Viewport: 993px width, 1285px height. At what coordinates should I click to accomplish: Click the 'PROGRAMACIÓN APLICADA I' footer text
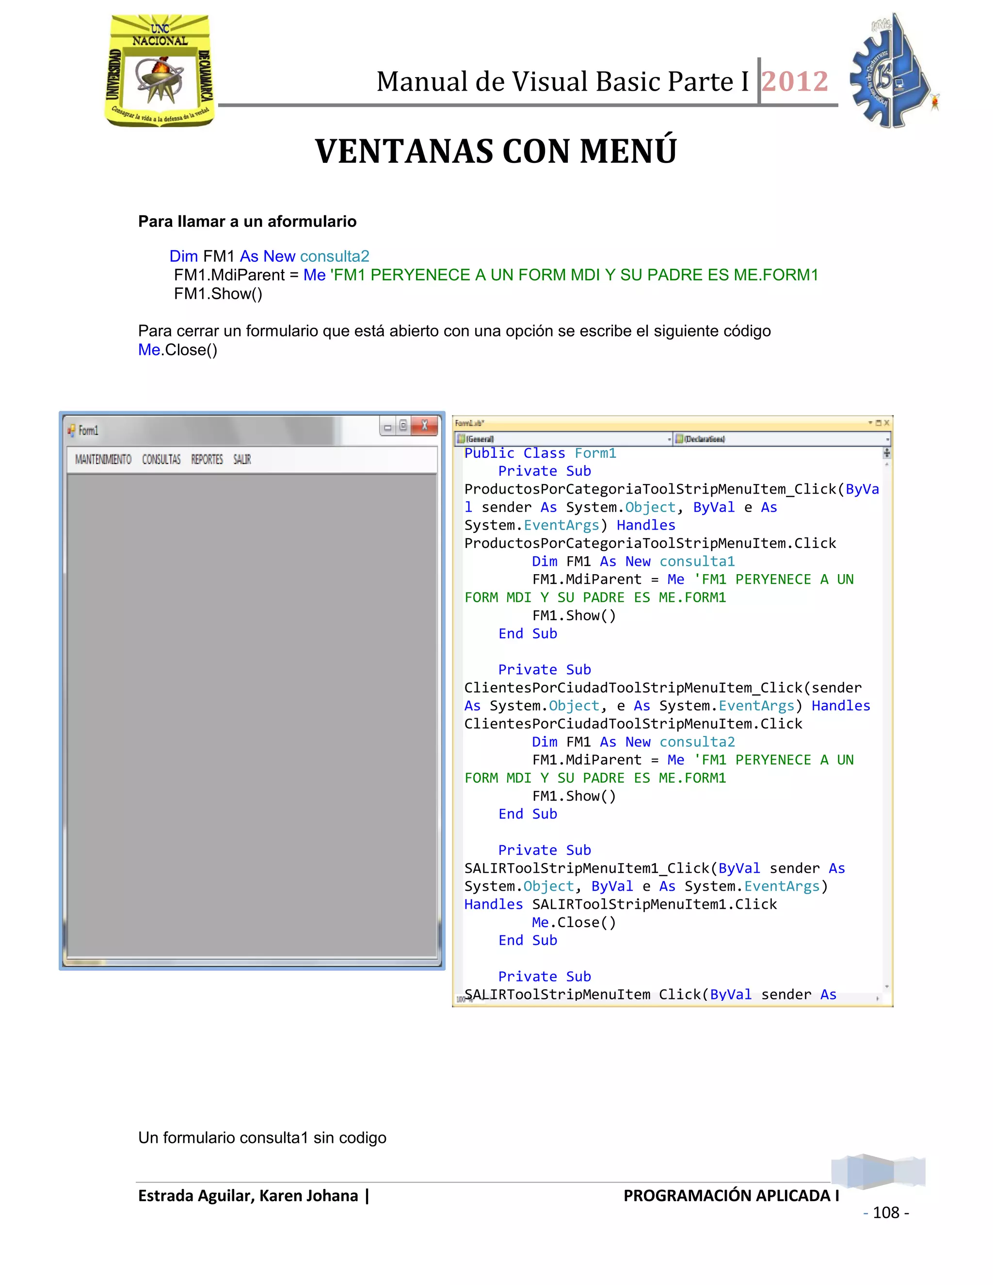click(731, 1195)
